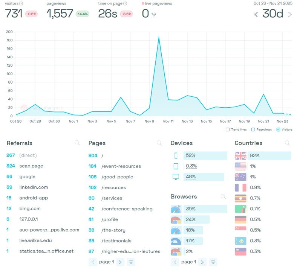Click the search icon in Referrals panel
The height and width of the screenshot is (271, 297).
(77, 143)
